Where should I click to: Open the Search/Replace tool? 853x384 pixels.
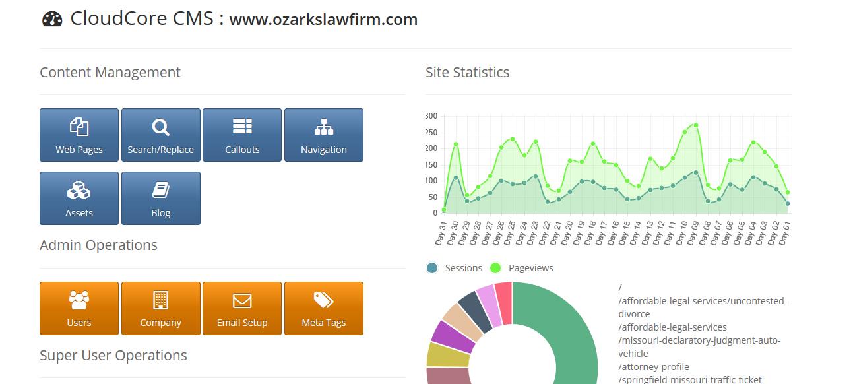pyautogui.click(x=160, y=135)
